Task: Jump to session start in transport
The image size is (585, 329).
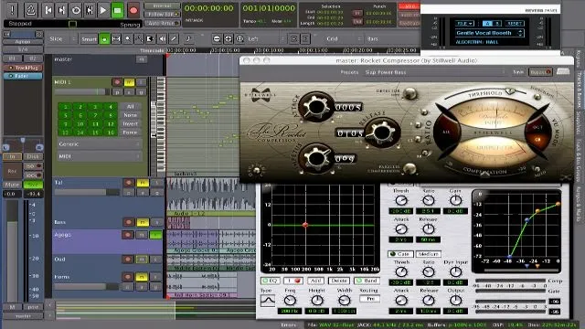Action: click(48, 10)
